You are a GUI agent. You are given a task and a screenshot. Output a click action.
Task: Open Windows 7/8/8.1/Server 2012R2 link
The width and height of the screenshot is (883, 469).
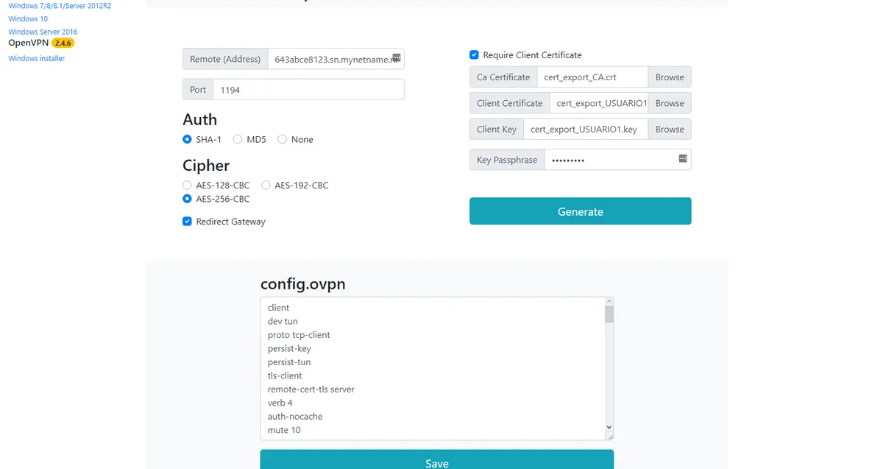[x=60, y=6]
